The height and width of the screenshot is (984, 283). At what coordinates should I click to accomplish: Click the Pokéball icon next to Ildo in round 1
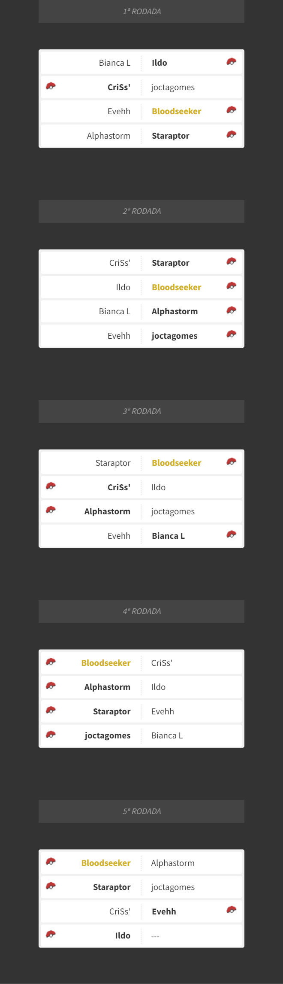[232, 62]
